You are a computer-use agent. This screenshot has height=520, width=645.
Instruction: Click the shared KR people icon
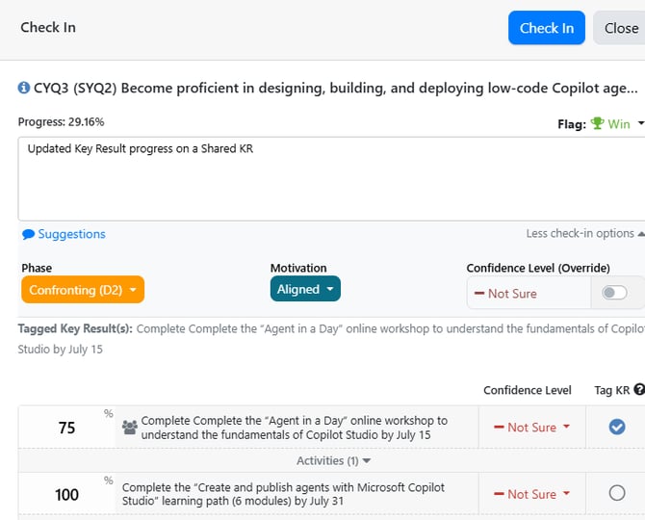click(130, 428)
